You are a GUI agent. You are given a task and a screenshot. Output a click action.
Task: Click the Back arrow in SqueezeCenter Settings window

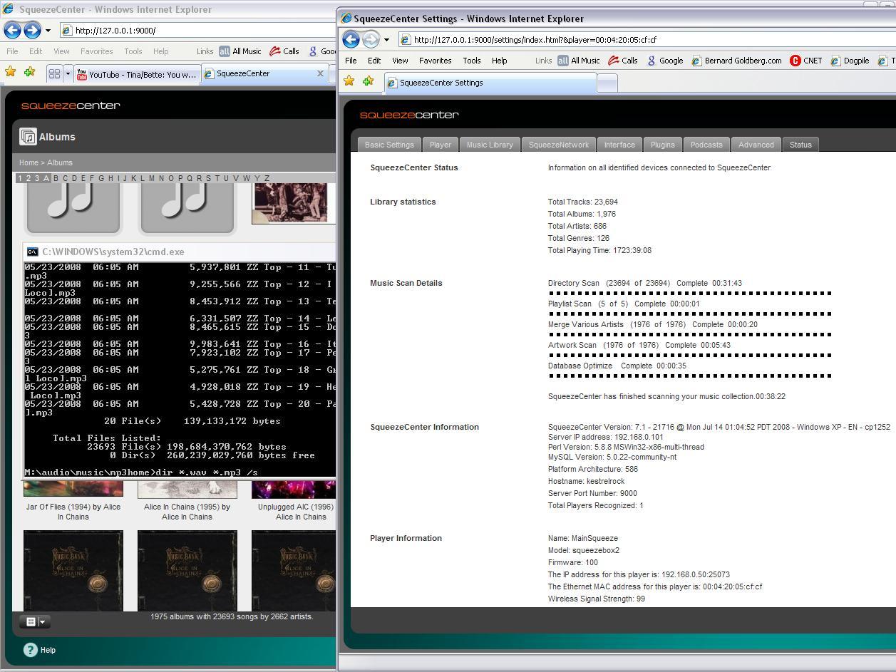(351, 39)
